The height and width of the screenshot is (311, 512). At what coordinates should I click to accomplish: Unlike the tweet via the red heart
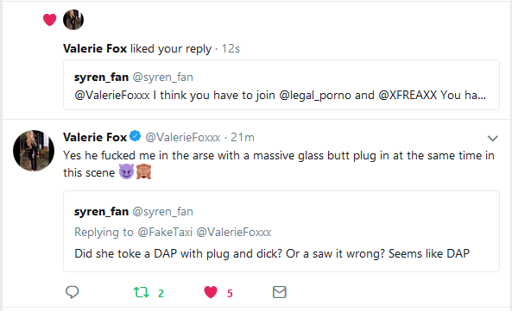pos(211,292)
